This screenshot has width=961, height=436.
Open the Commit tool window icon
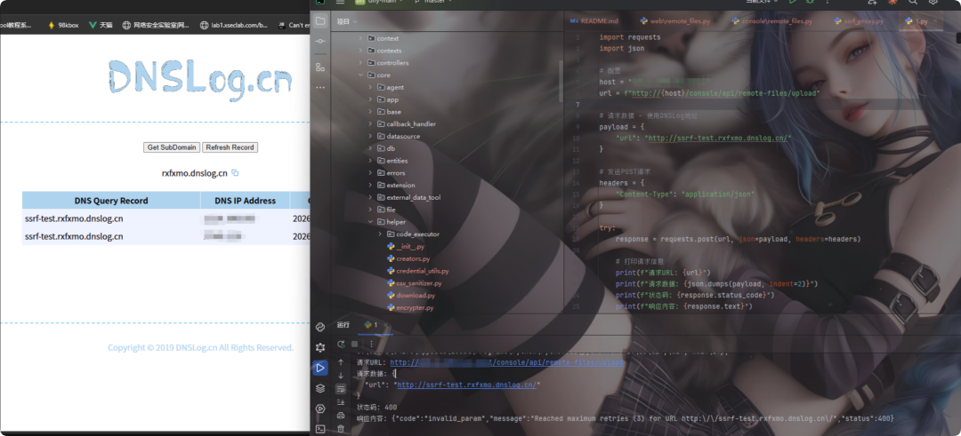point(320,41)
